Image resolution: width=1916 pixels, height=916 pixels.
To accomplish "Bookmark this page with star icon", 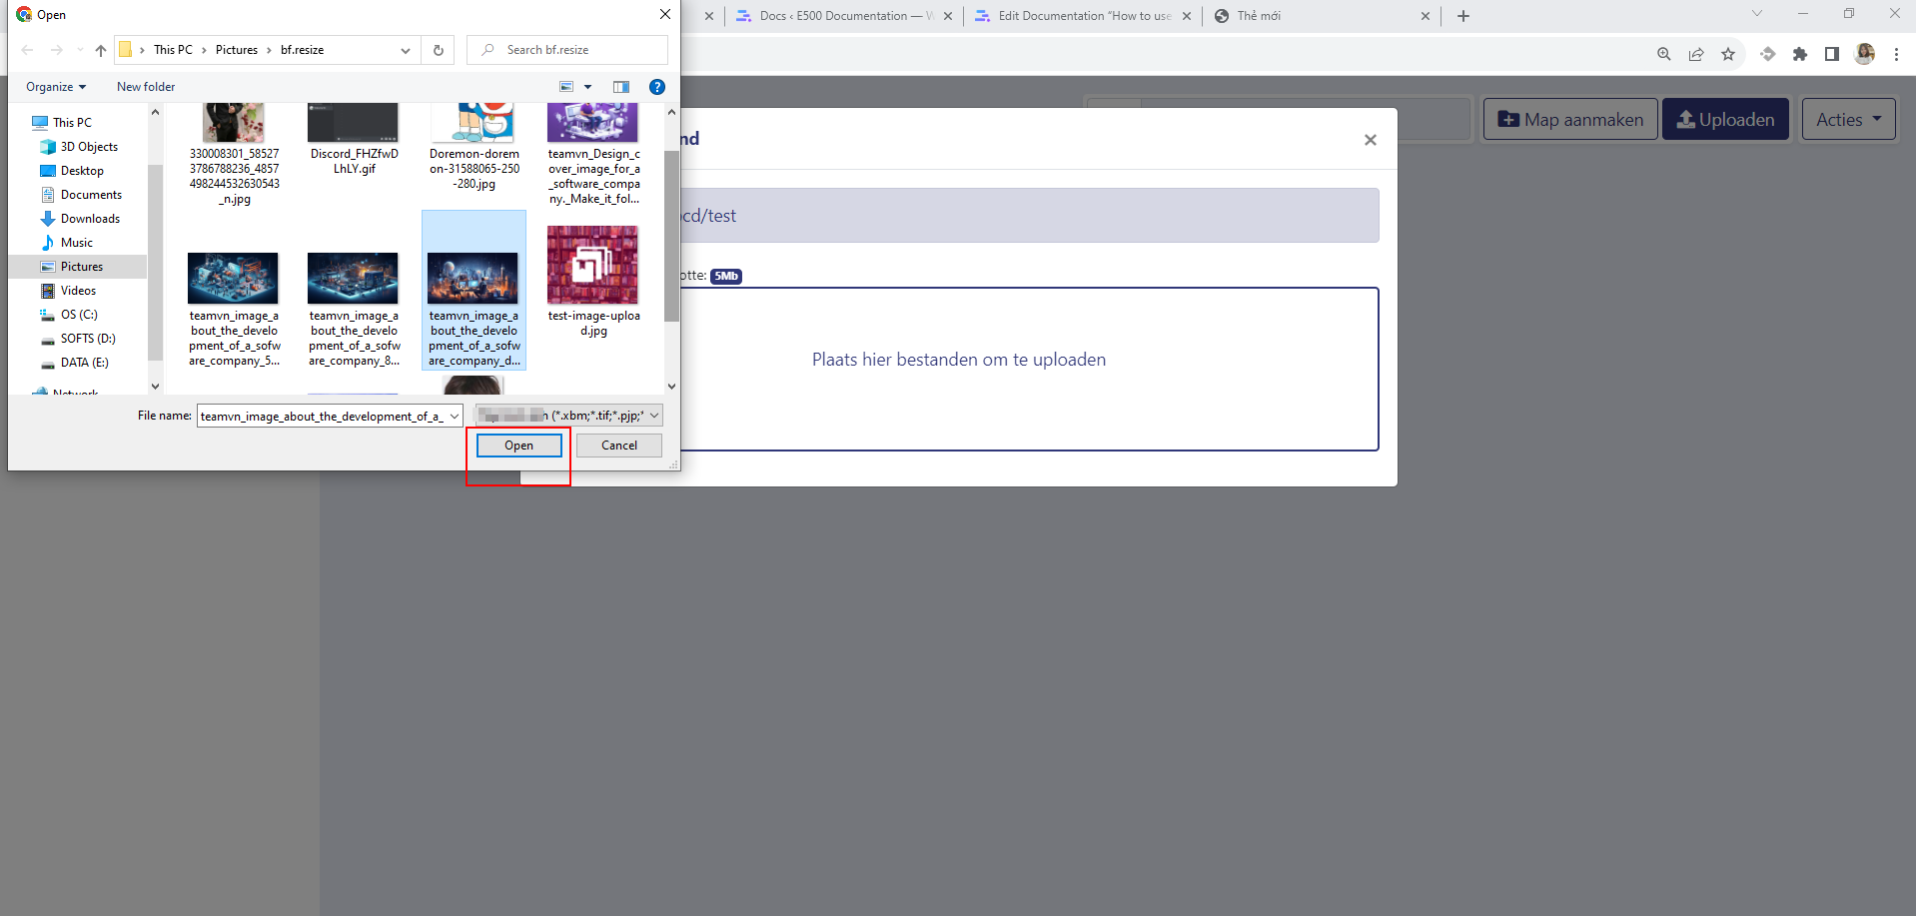I will [x=1728, y=54].
